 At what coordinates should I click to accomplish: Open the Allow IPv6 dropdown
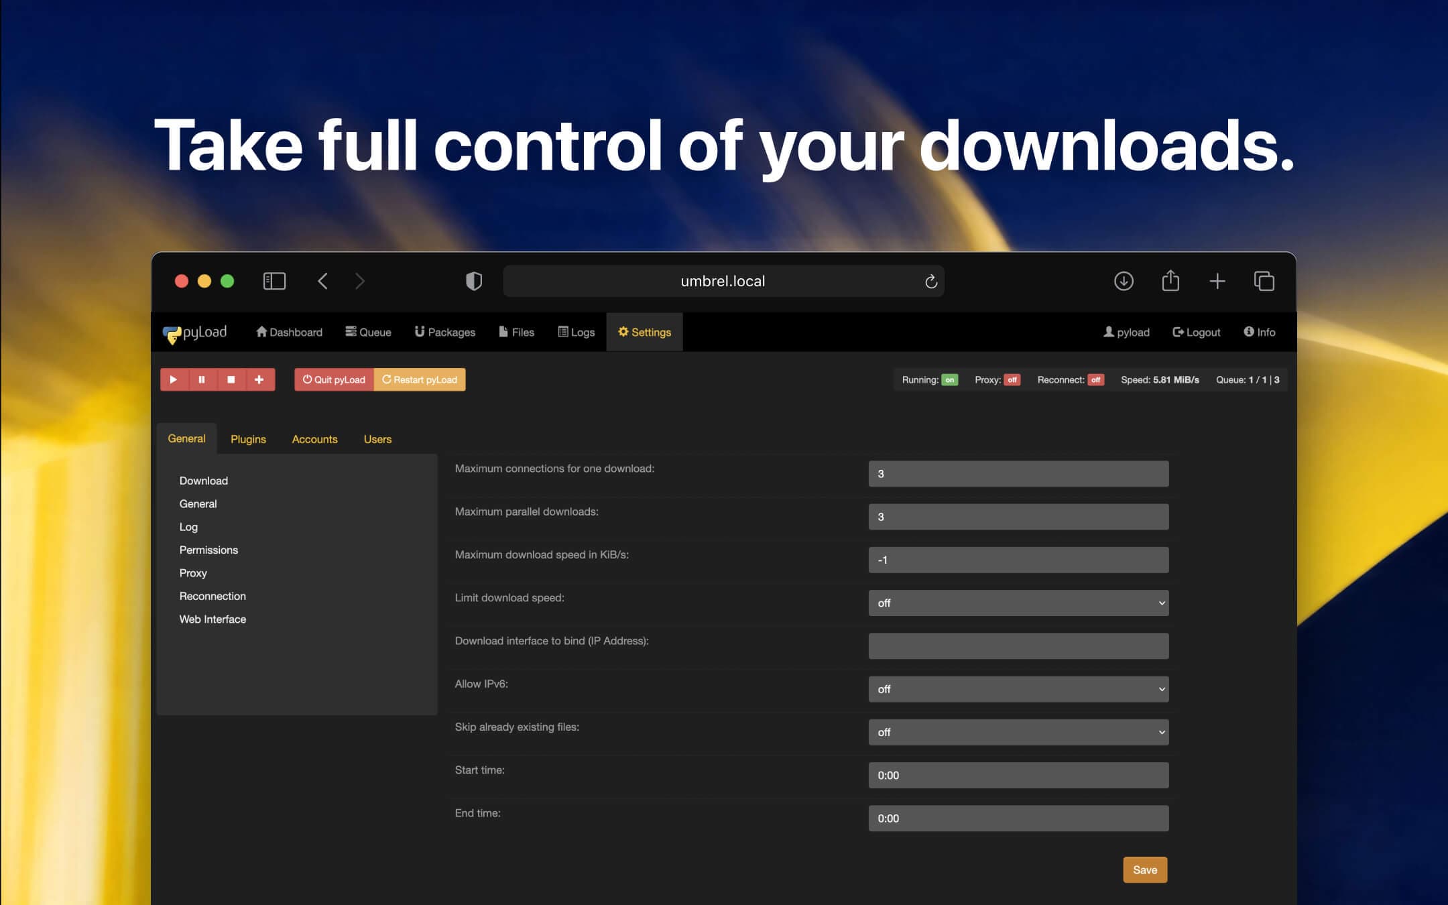click(1018, 688)
